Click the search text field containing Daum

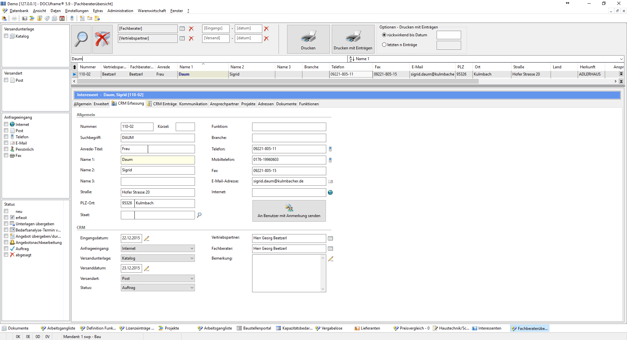click(209, 59)
